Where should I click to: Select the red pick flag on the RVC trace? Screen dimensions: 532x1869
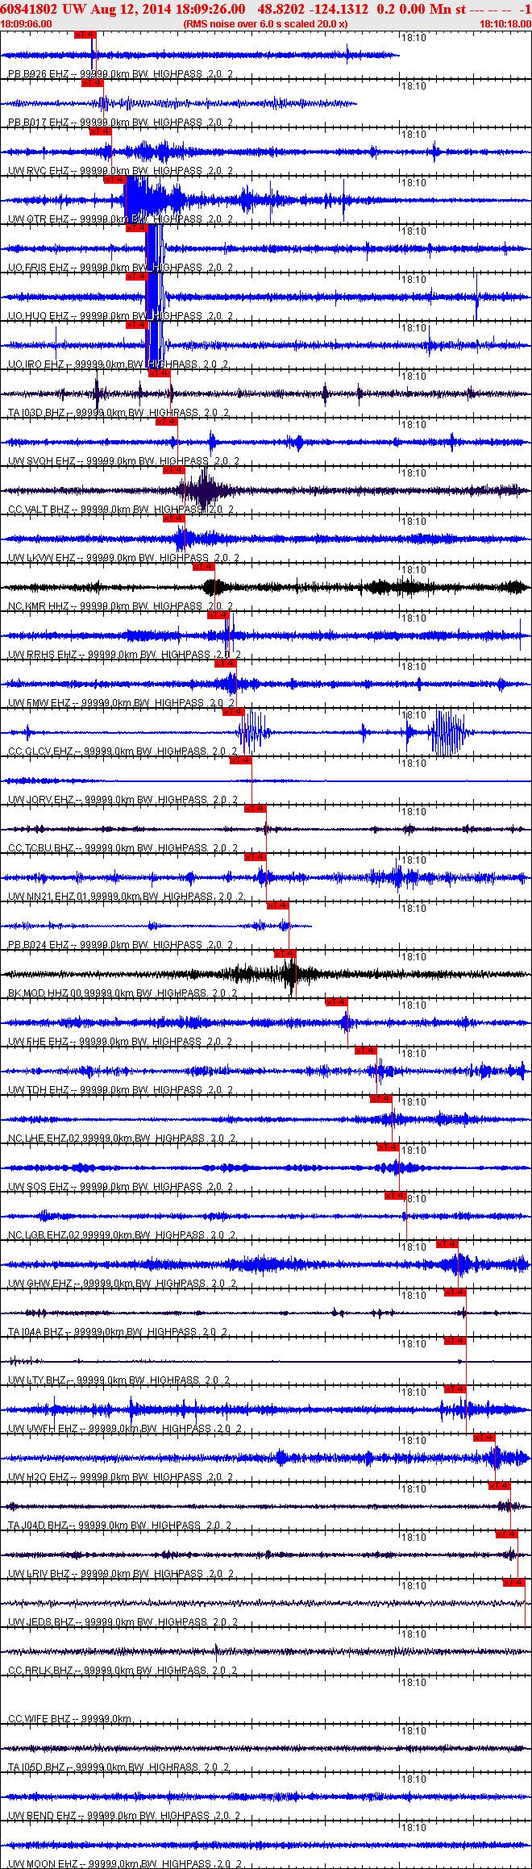coord(100,131)
